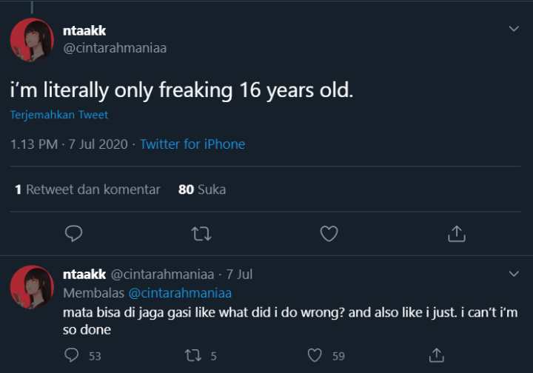Click the ntaakk display name in header

84,31
